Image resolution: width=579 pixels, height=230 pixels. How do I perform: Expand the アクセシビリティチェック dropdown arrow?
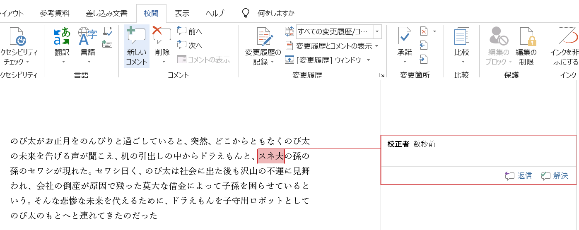point(27,62)
